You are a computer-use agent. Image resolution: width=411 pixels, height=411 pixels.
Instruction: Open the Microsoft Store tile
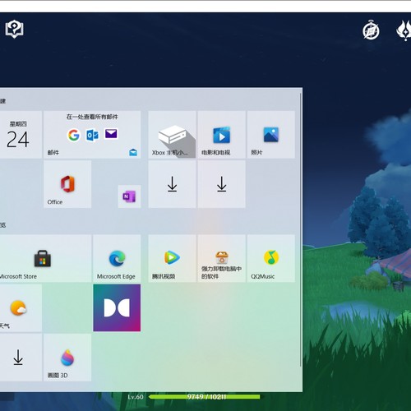pyautogui.click(x=45, y=258)
